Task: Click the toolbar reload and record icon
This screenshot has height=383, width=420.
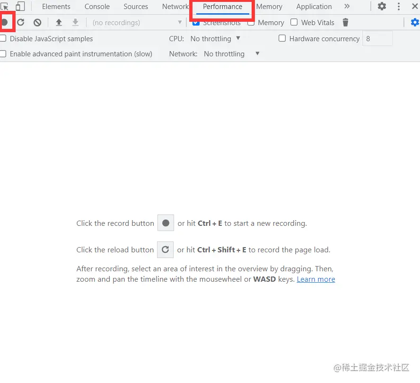Action: [21, 22]
